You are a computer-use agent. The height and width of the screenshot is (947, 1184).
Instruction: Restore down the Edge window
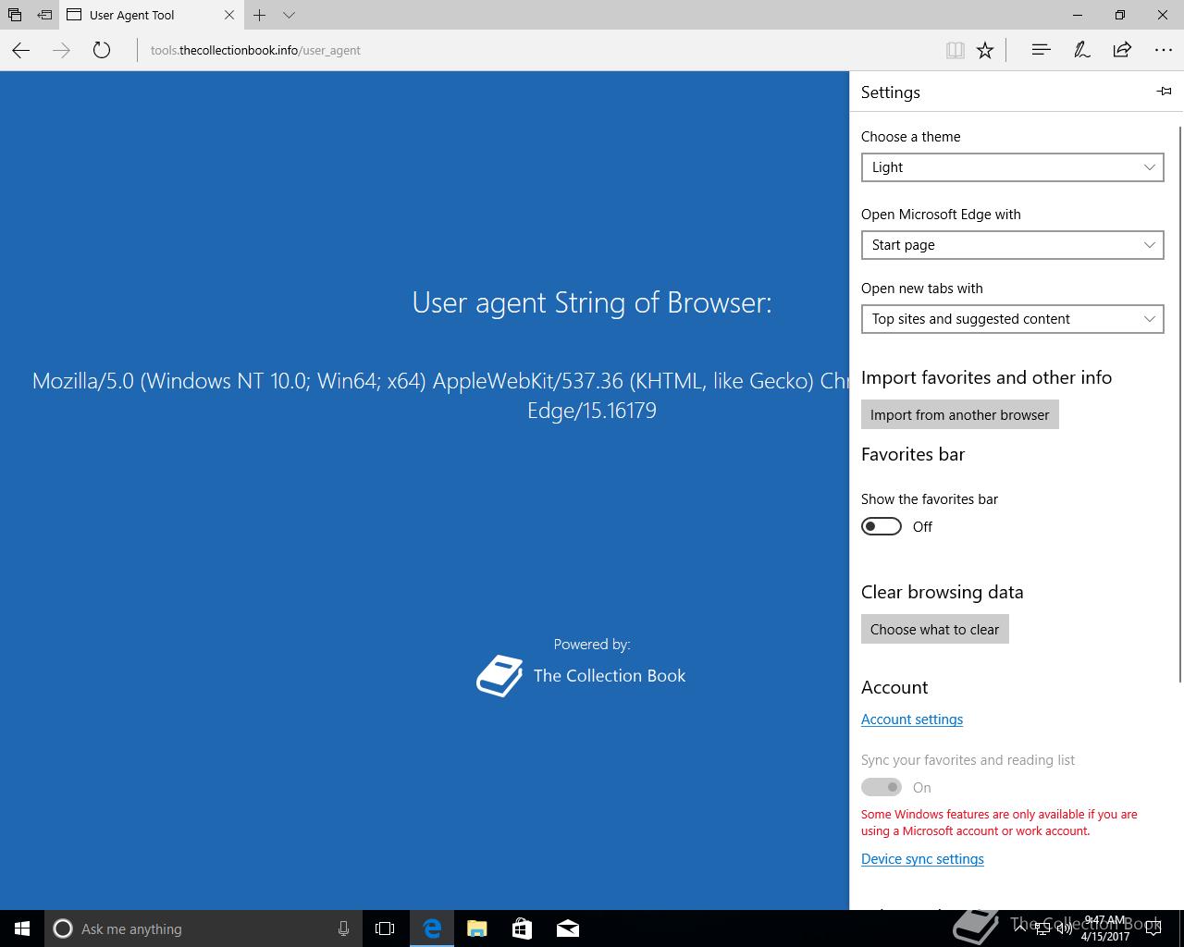pos(1120,15)
